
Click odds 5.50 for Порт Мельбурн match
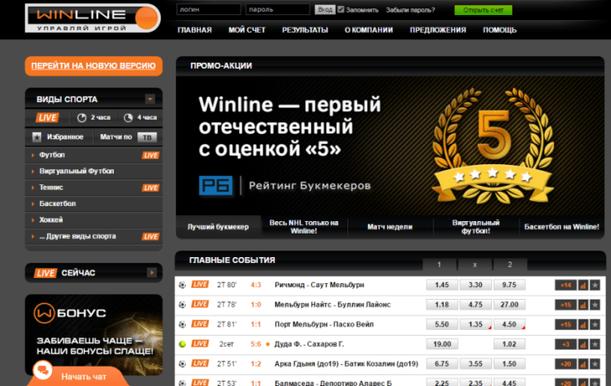442,324
